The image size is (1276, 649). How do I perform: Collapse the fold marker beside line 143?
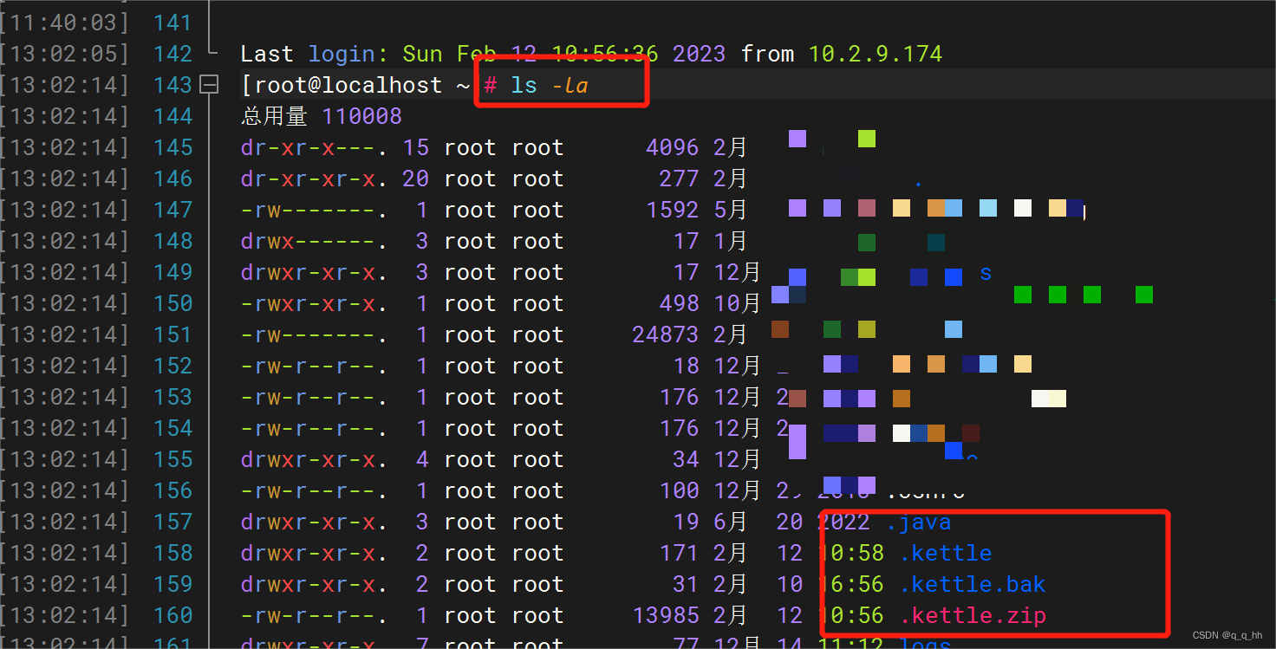(209, 84)
